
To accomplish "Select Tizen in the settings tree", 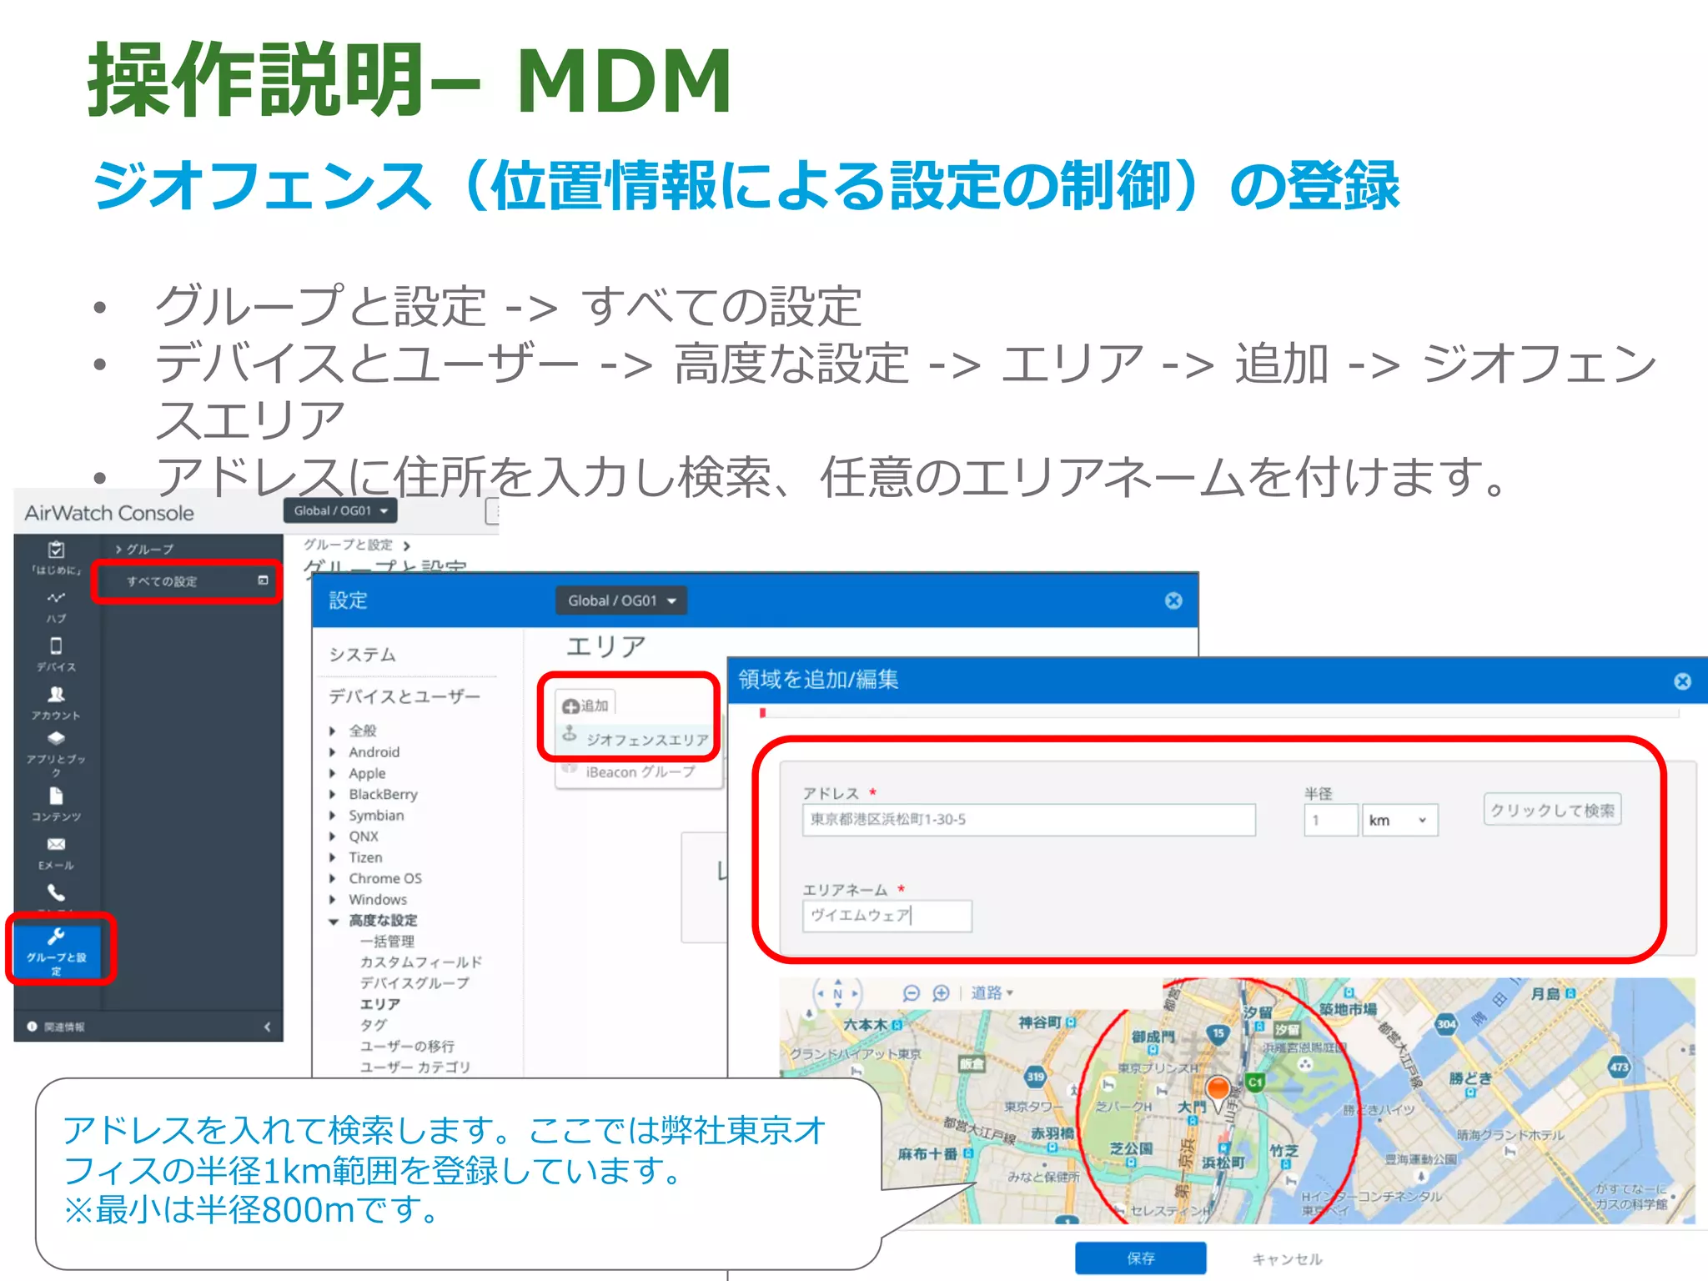I will pos(365,857).
